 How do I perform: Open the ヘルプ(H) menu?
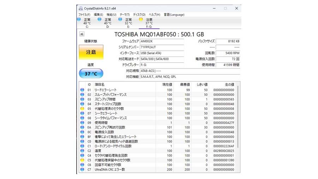[154, 14]
